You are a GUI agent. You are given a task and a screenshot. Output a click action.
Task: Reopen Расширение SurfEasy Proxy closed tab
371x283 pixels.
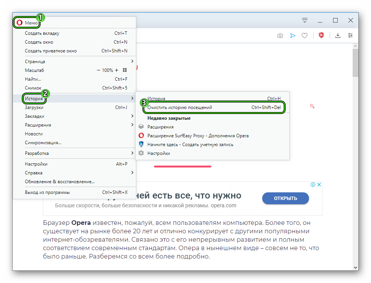pyautogui.click(x=212, y=136)
